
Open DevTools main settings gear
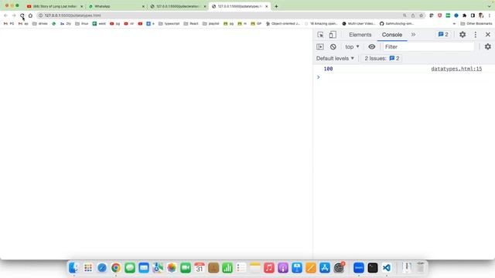coord(463,35)
